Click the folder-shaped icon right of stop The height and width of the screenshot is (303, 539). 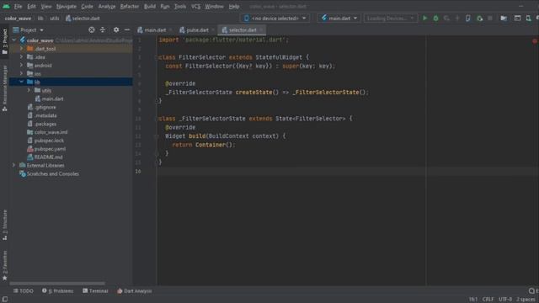[x=504, y=19]
